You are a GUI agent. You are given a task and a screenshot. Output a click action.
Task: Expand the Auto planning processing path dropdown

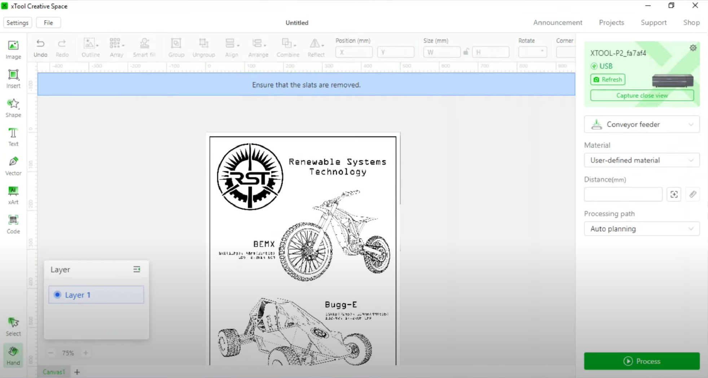(642, 229)
